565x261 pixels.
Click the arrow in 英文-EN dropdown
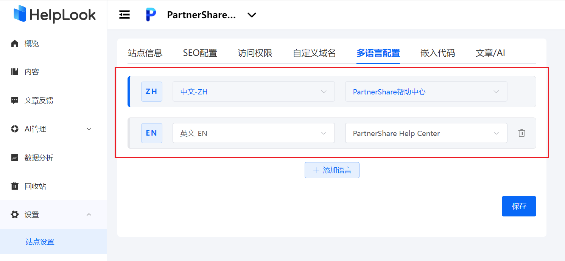(x=324, y=133)
